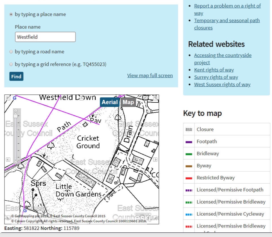Switch to the Map view tab
The width and height of the screenshot is (272, 237).
point(128,102)
